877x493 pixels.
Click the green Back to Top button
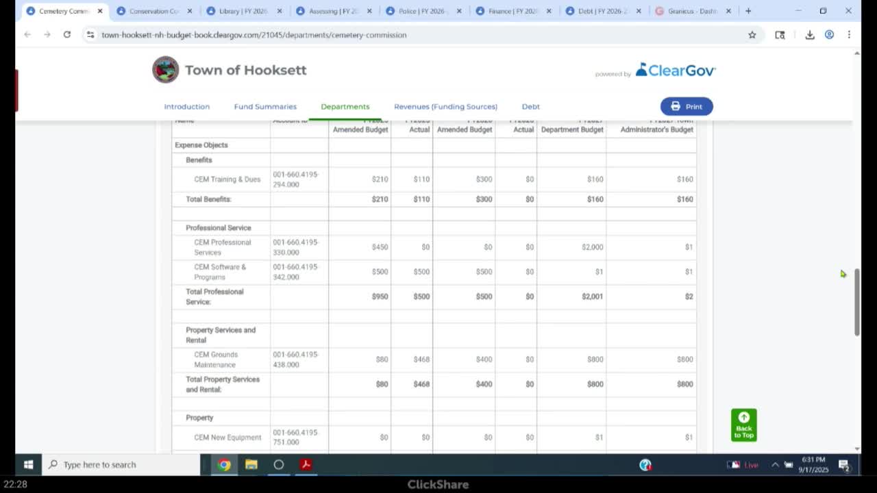tap(743, 425)
